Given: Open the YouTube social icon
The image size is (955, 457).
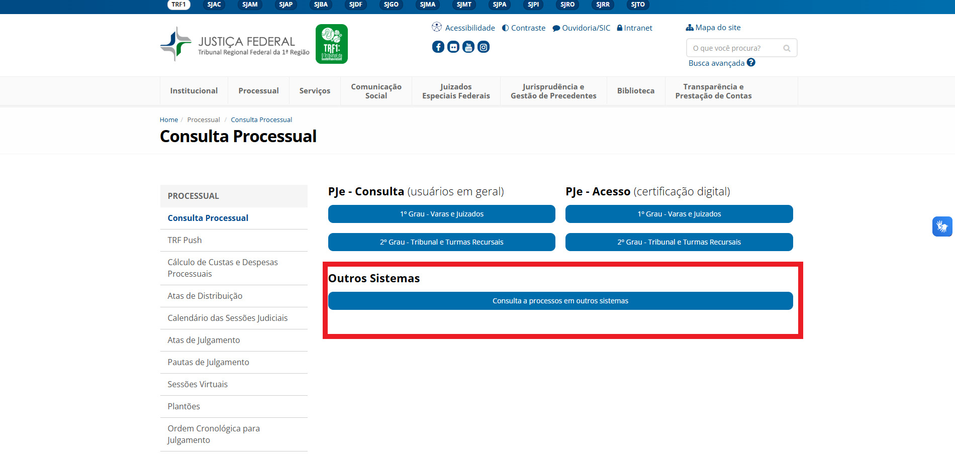Looking at the screenshot, I should click(x=468, y=47).
